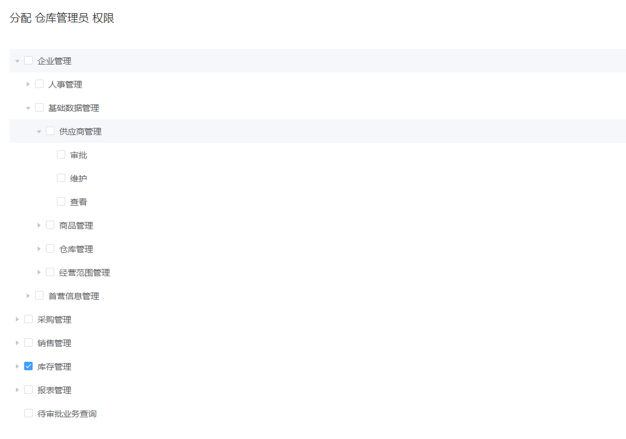Viewport: 626px width, 439px height.
Task: Click the 首营信息管理 tree label
Action: tap(74, 296)
